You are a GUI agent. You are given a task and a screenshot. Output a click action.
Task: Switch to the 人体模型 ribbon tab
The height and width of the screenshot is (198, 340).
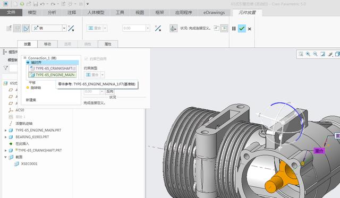96,13
